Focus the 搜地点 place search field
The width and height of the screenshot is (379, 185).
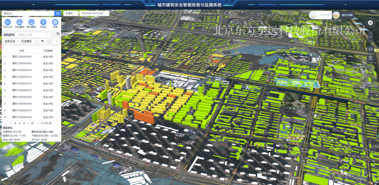(28, 14)
